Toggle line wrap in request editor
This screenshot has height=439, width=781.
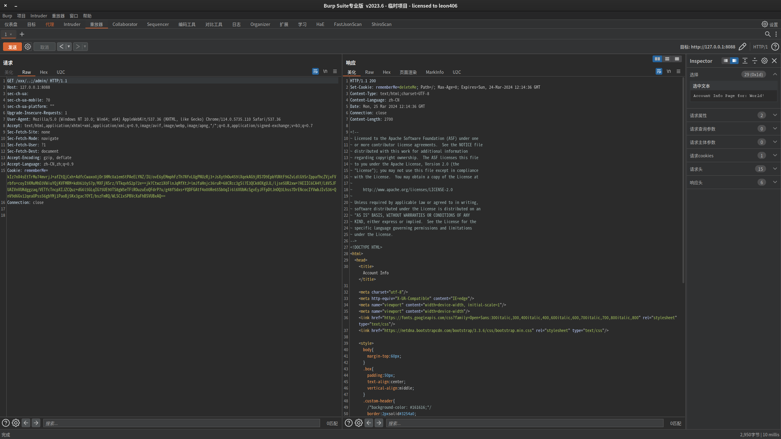point(315,71)
